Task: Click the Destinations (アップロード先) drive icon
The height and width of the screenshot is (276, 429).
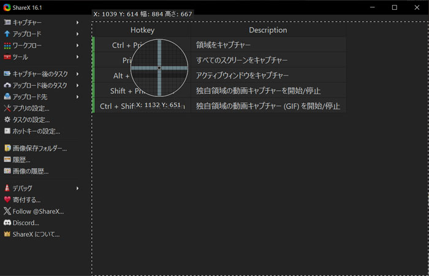Action: [x=7, y=97]
